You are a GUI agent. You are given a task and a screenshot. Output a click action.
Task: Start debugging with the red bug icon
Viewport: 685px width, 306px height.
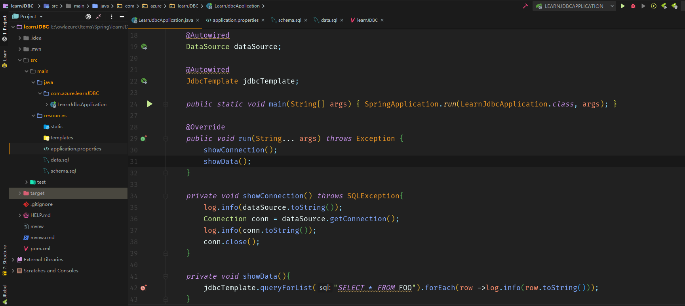point(633,6)
